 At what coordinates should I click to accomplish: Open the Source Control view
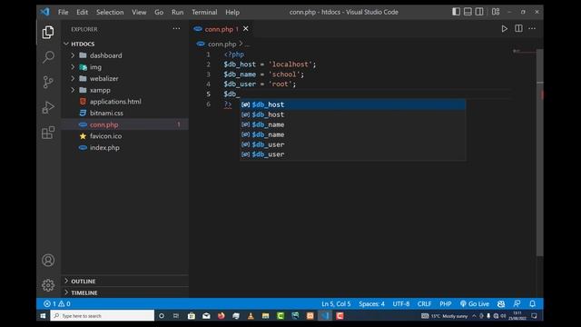pos(48,82)
